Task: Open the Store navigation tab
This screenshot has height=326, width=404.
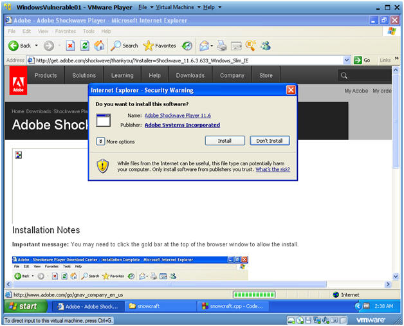Action: [266, 75]
